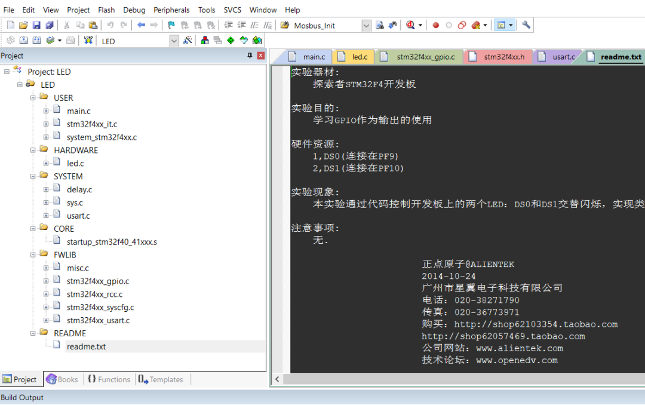Insert a breakpoint using the red dot icon

click(x=435, y=25)
